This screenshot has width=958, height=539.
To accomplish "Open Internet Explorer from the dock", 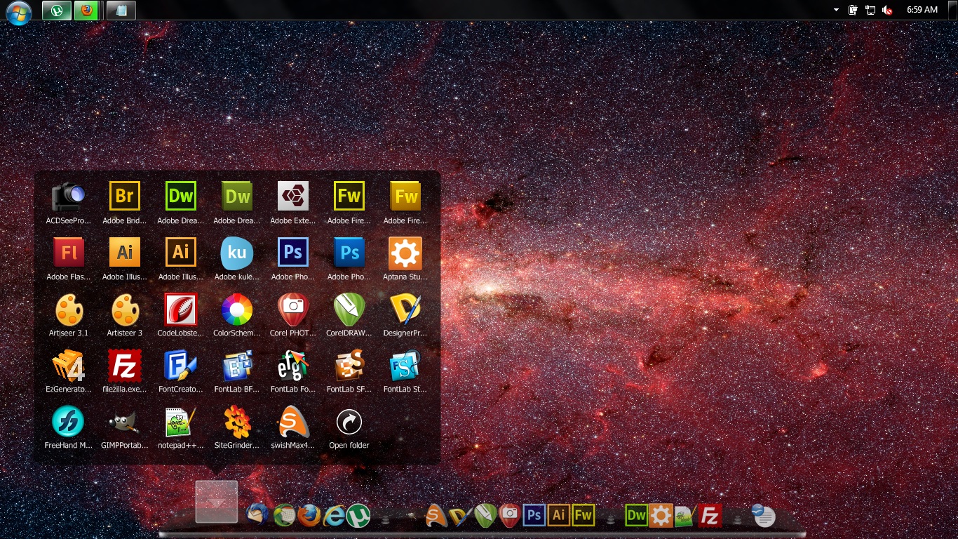I will tap(336, 516).
